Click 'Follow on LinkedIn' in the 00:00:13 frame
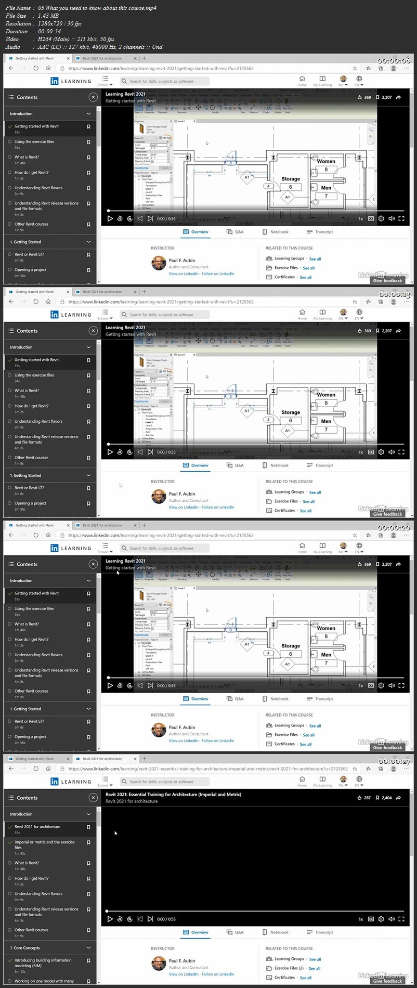Image resolution: width=417 pixels, height=988 pixels. coord(218,508)
